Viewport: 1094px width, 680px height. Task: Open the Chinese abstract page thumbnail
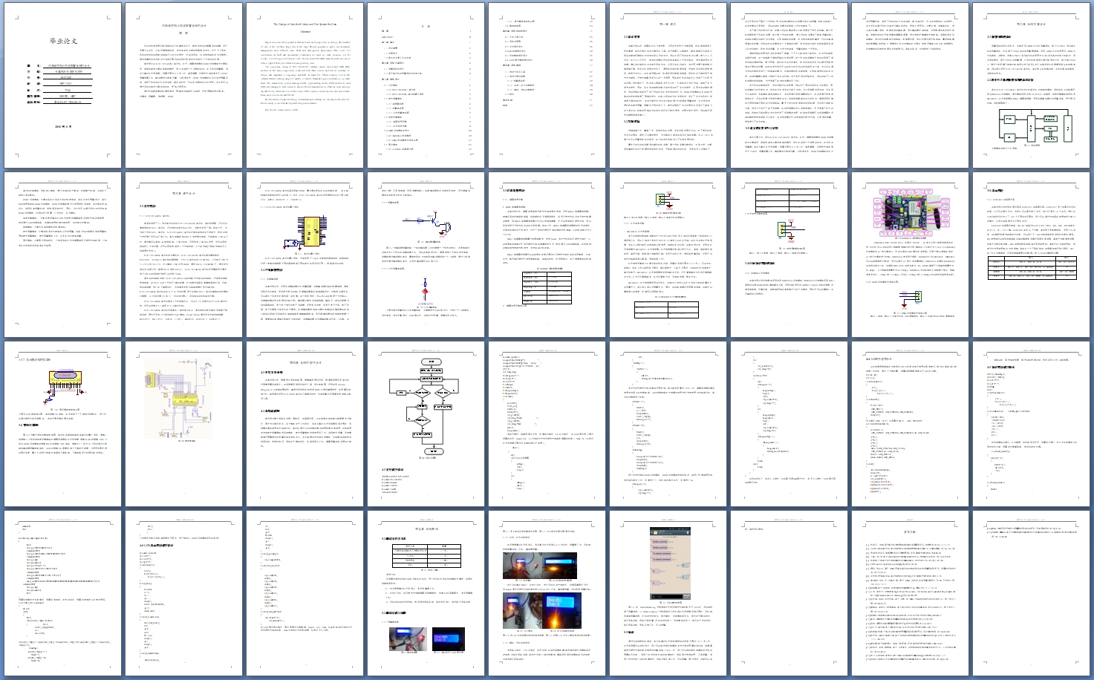pos(183,85)
